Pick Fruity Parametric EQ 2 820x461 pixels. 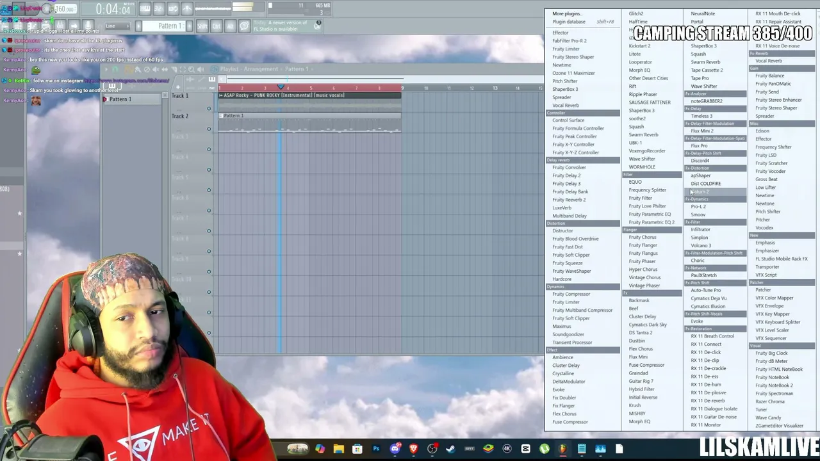[x=652, y=222]
